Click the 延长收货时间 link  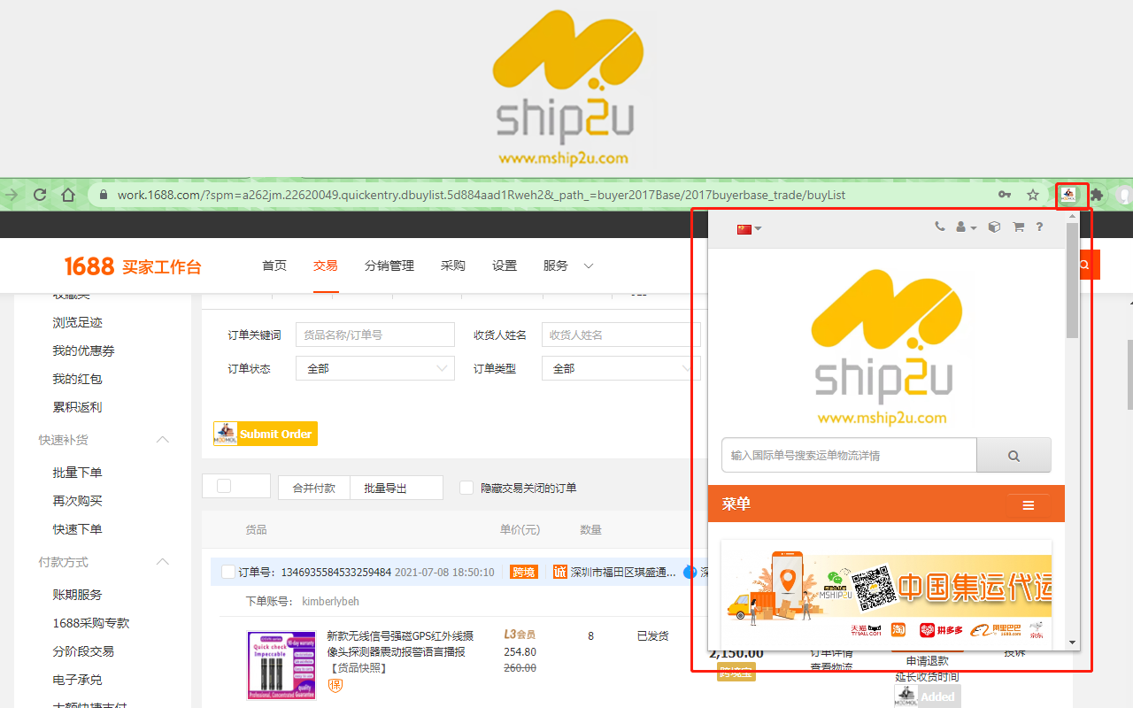tap(927, 677)
